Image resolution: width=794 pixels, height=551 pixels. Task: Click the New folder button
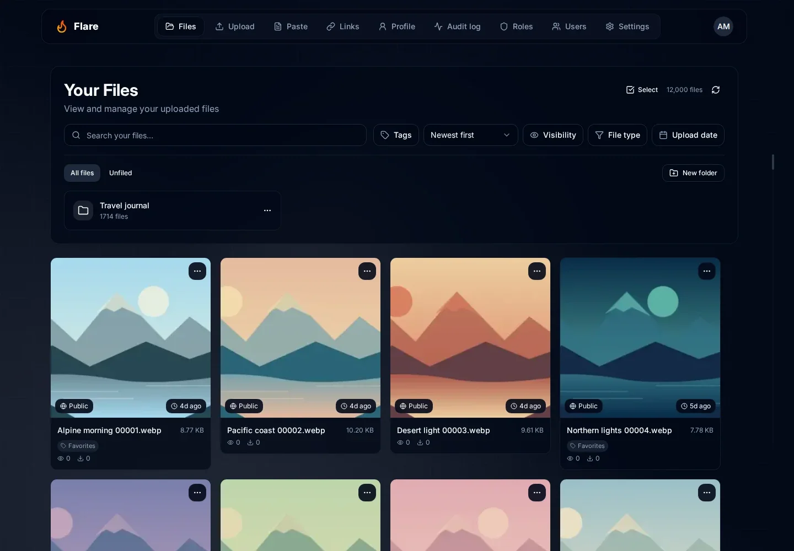693,173
